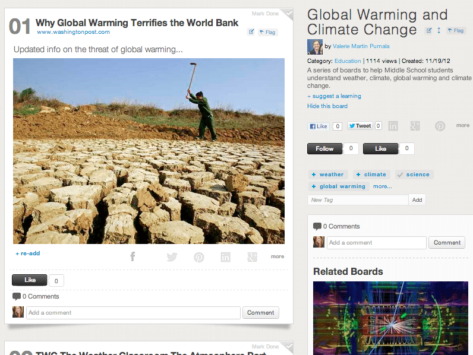Show more tags link
473x355 pixels.
tap(382, 186)
